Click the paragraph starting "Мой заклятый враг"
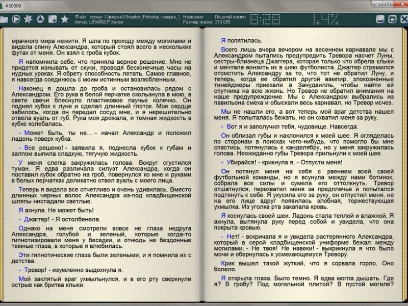This screenshot has height=306, width=408. point(101,282)
